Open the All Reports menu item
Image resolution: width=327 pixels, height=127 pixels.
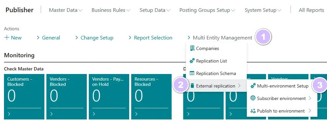point(311,10)
